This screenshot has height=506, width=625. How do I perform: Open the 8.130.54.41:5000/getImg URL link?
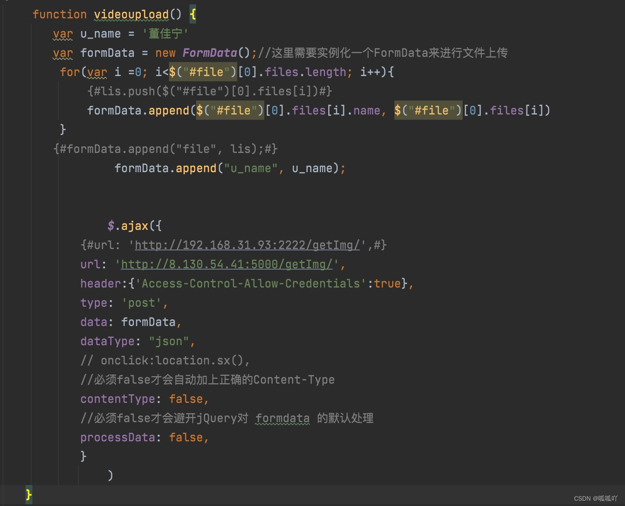pyautogui.click(x=227, y=264)
